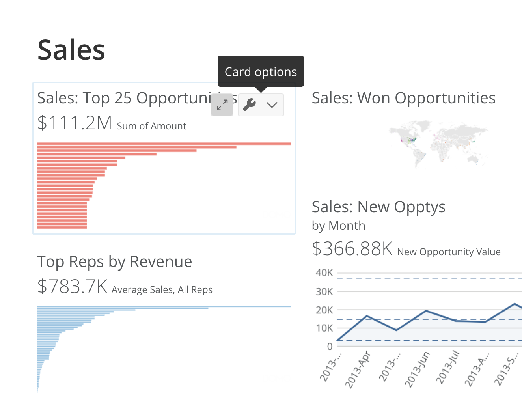Click the upper dashed goal line near 40K
This screenshot has width=522, height=403.
coord(429,278)
